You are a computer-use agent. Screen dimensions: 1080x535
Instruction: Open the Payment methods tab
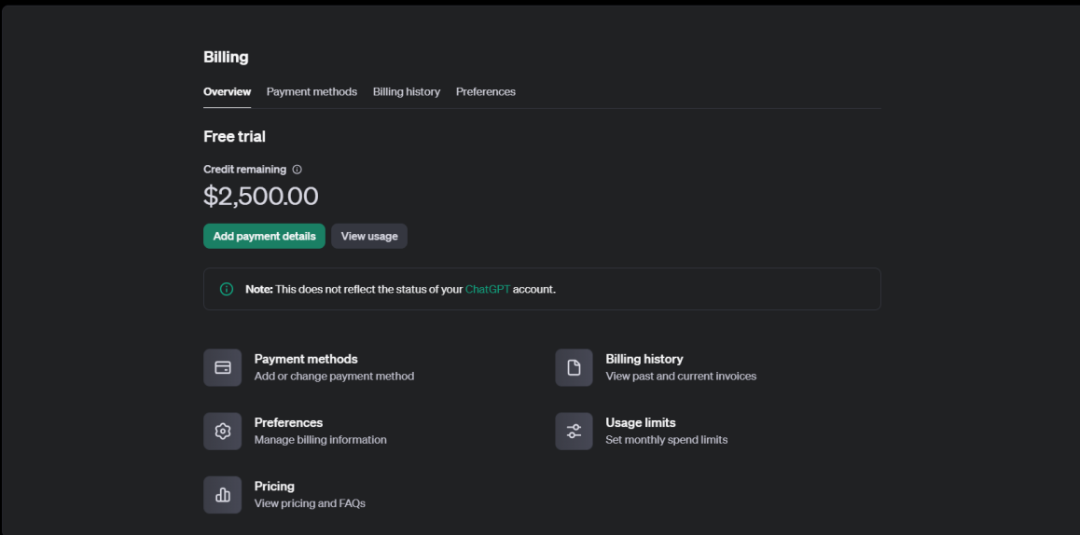click(x=312, y=91)
